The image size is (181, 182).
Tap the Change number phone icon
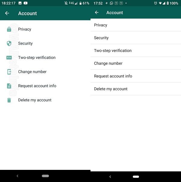[9, 72]
